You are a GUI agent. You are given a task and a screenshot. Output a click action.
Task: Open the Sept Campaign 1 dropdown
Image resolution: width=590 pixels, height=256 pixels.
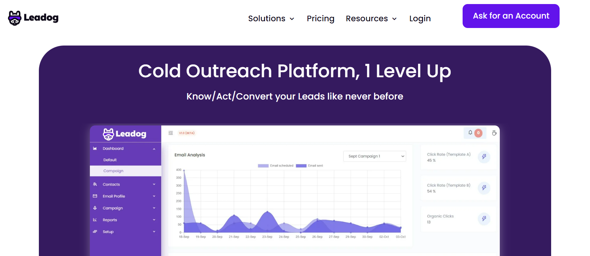click(374, 156)
